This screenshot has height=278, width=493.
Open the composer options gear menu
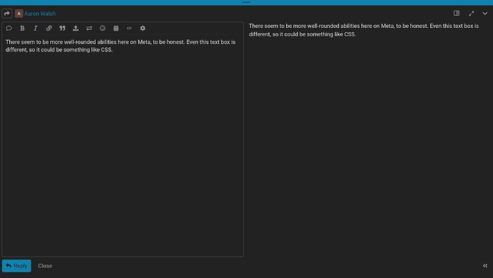tap(142, 29)
